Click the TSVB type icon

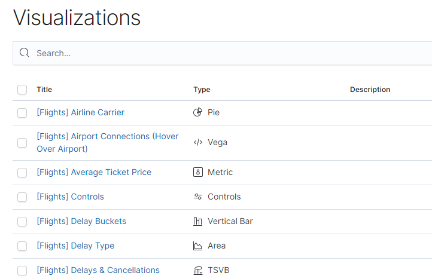coord(197,270)
